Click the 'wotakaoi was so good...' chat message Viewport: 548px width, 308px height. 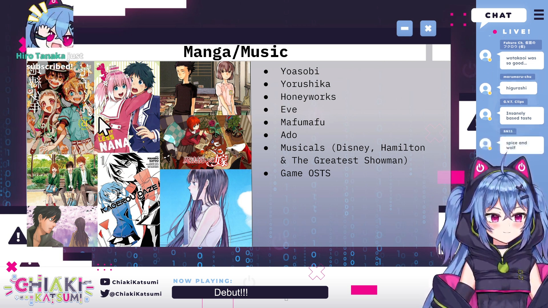click(x=521, y=60)
